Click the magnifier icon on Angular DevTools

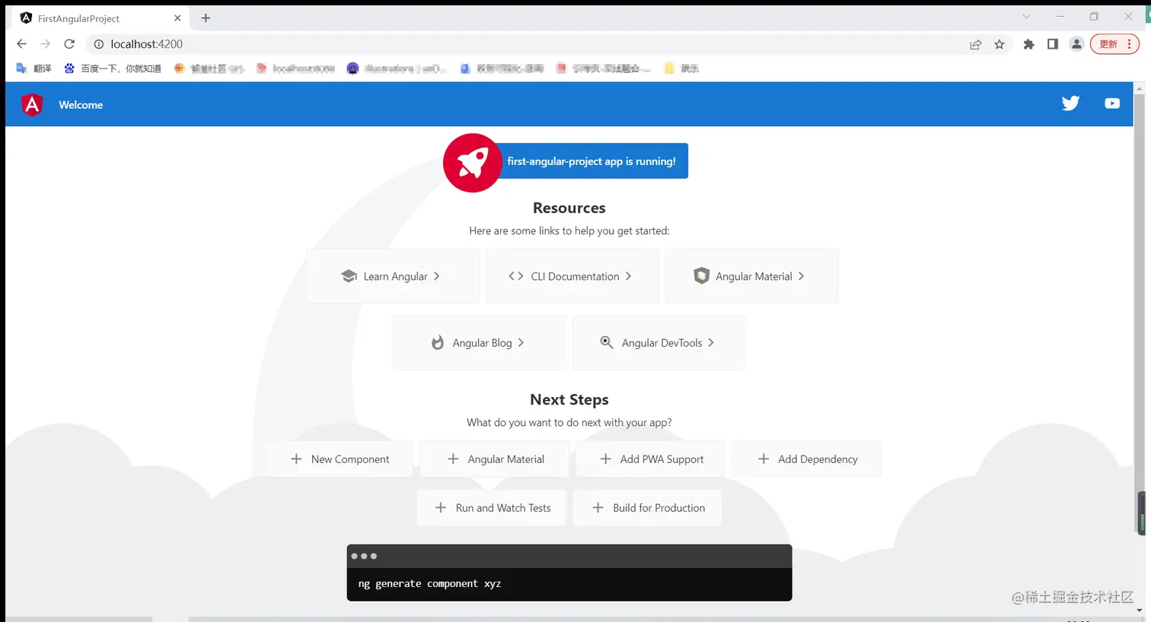(x=607, y=342)
